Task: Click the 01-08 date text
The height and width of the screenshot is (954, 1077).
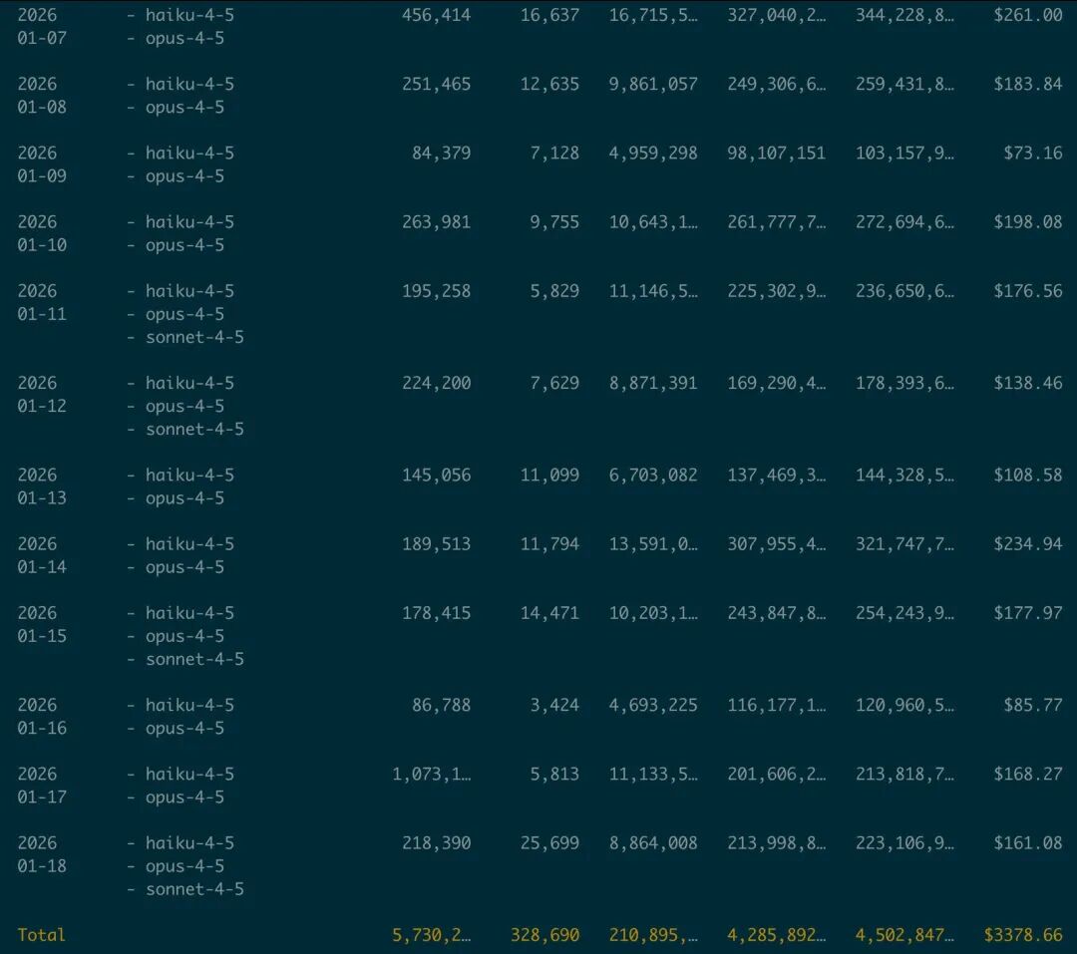Action: 42,107
